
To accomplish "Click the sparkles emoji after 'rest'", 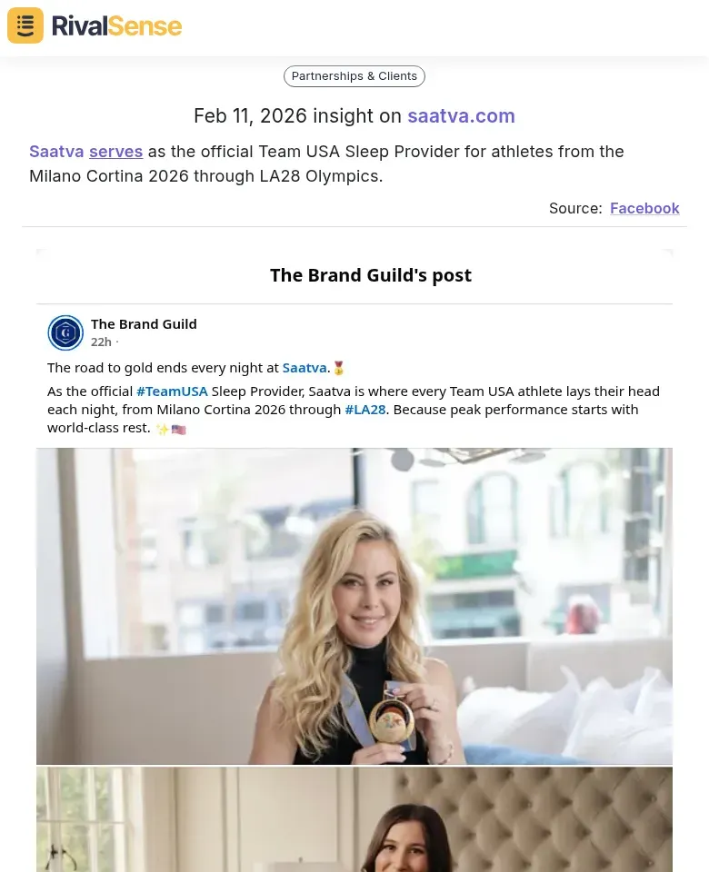I will [162, 430].
